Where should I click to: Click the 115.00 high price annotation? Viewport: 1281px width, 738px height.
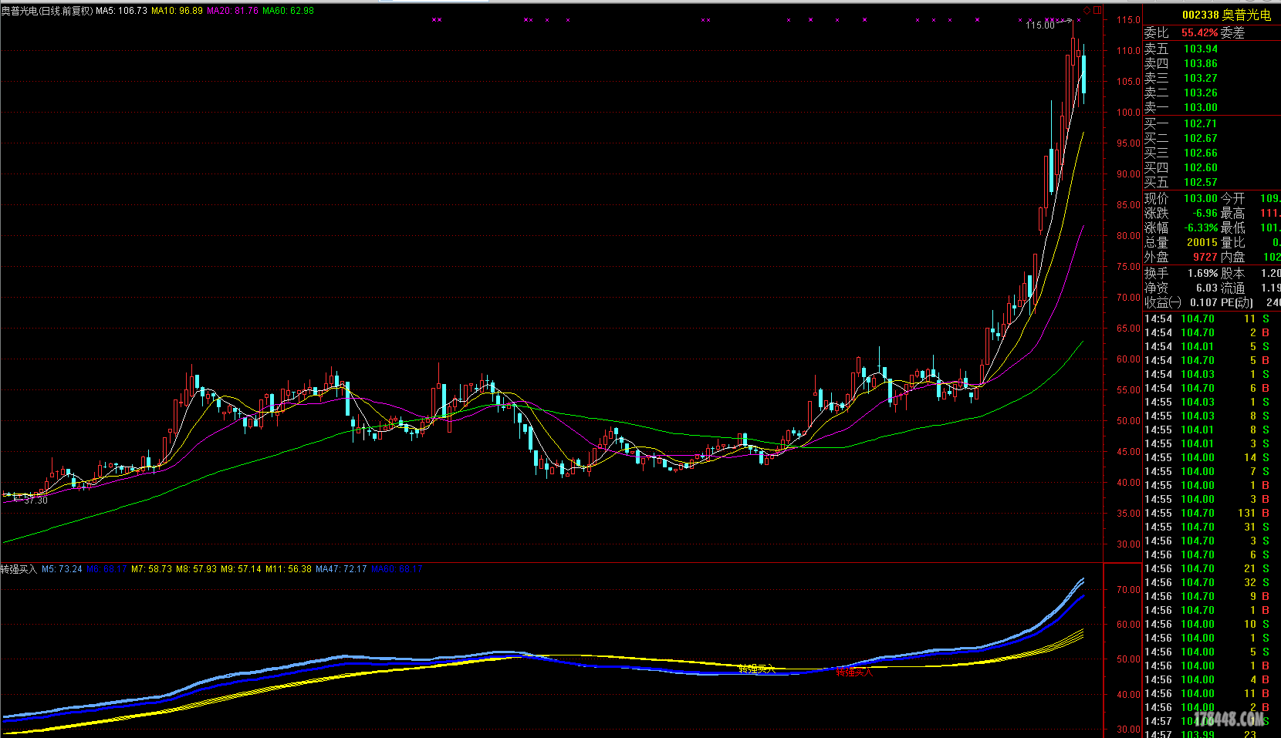point(1039,25)
